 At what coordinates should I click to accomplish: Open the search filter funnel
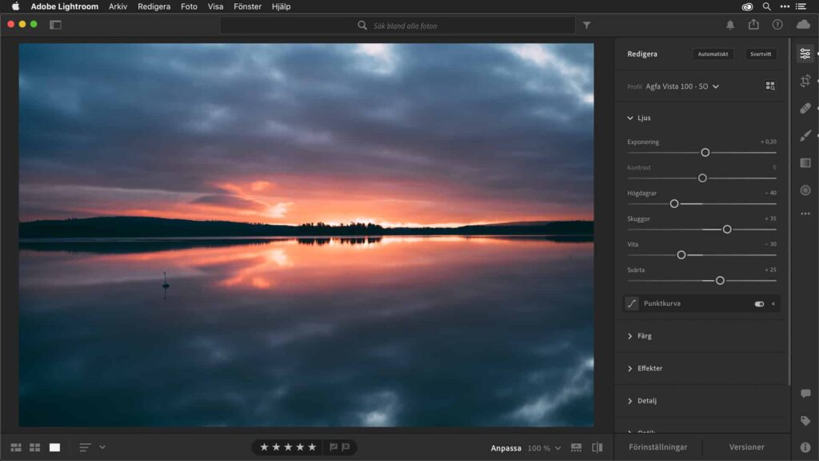[586, 25]
